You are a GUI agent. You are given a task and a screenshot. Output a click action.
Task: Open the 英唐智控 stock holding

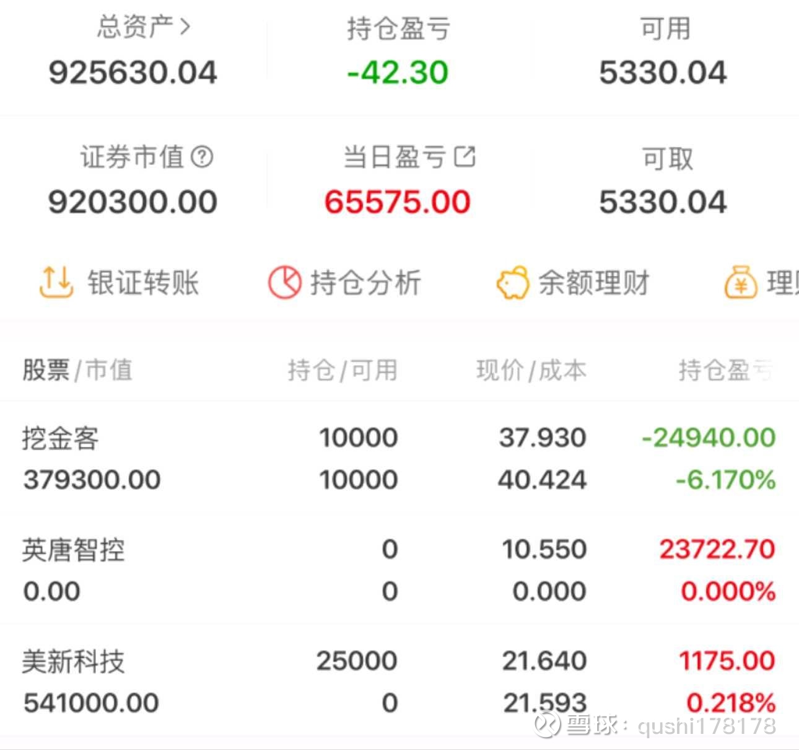click(x=399, y=570)
